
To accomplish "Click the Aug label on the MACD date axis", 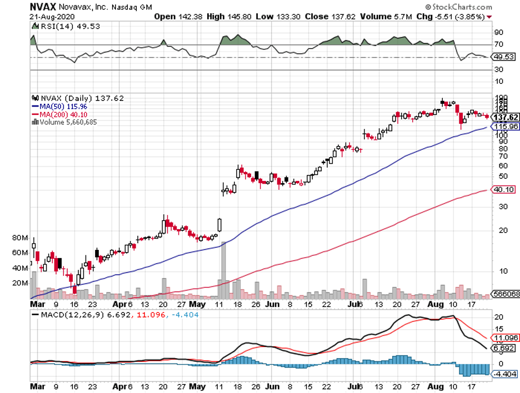I will tap(435, 386).
